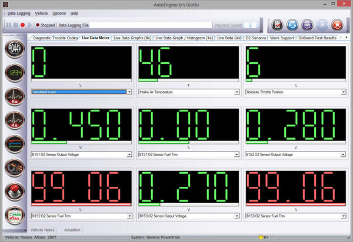Screen dimensions: 353x242
Task: Click the Data Logging File input field
Action: 151,25
